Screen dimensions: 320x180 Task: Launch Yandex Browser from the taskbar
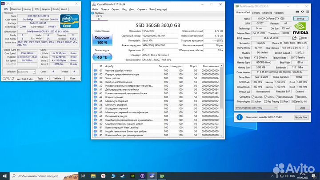pyautogui.click(x=103, y=176)
